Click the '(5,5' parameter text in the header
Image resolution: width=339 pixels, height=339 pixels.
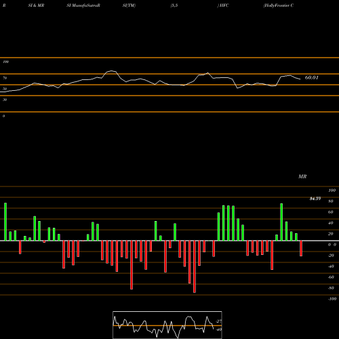pyautogui.click(x=174, y=5)
